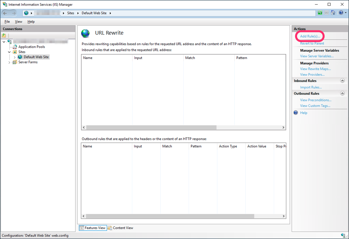This screenshot has height=239, width=349.
Task: Expand the Default Web Site node
Action: coord(15,57)
